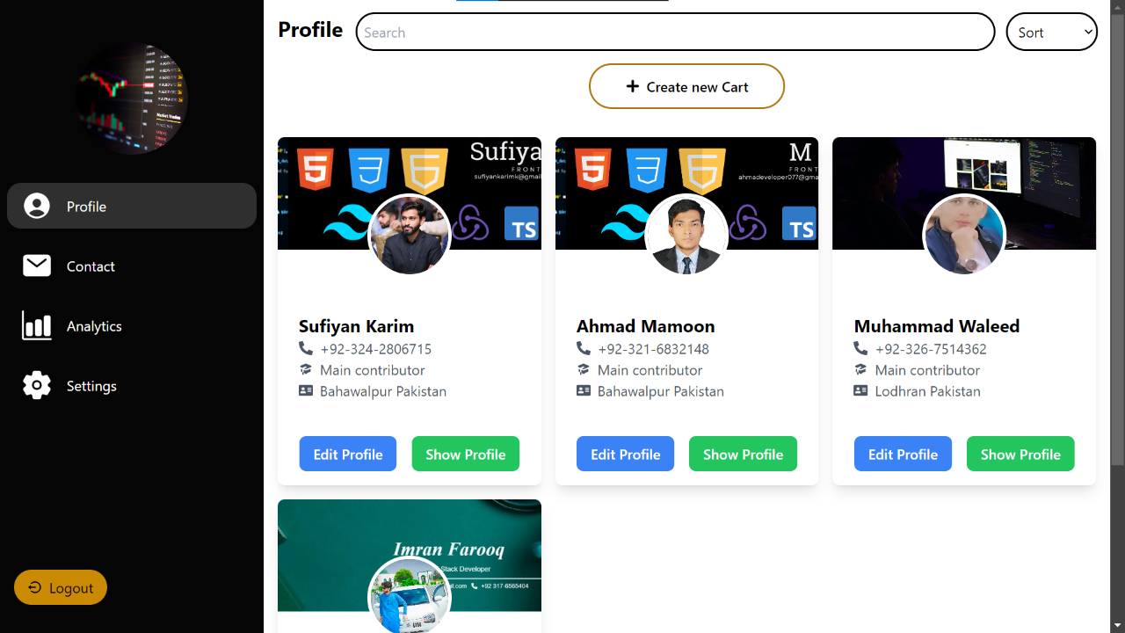Image resolution: width=1125 pixels, height=633 pixels.
Task: Click Muhammad Waleed's round avatar photo
Action: point(964,236)
